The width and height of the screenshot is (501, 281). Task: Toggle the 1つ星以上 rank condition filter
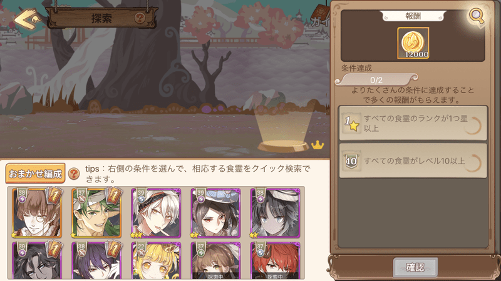(413, 123)
